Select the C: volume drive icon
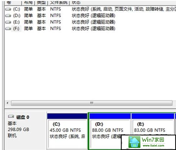 (x=8, y=9)
